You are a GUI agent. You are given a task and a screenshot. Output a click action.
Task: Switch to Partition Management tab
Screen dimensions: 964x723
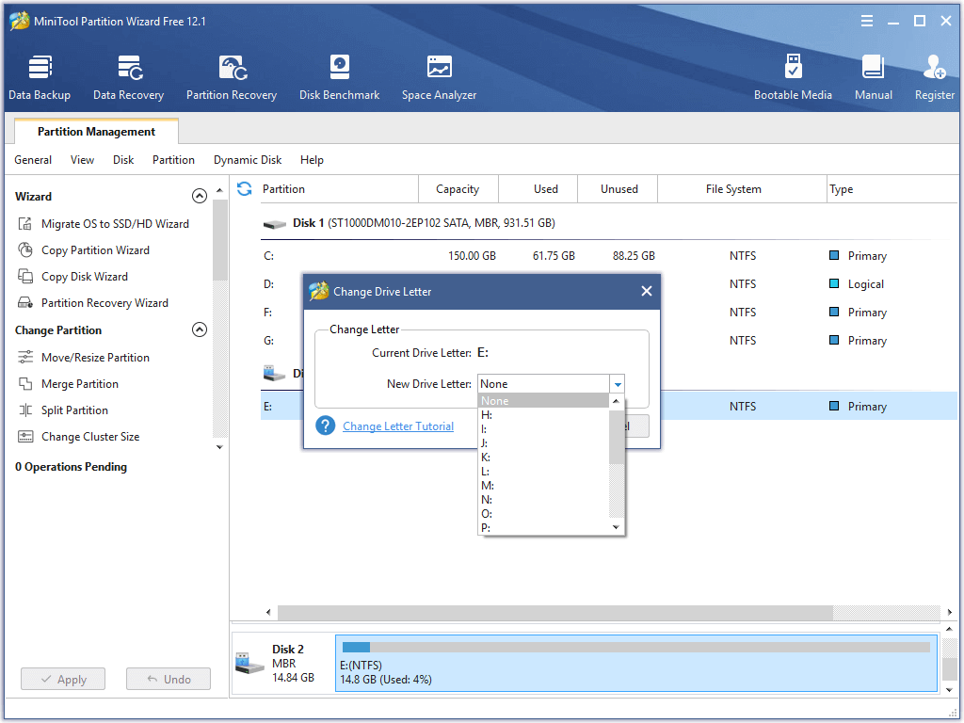pos(97,132)
